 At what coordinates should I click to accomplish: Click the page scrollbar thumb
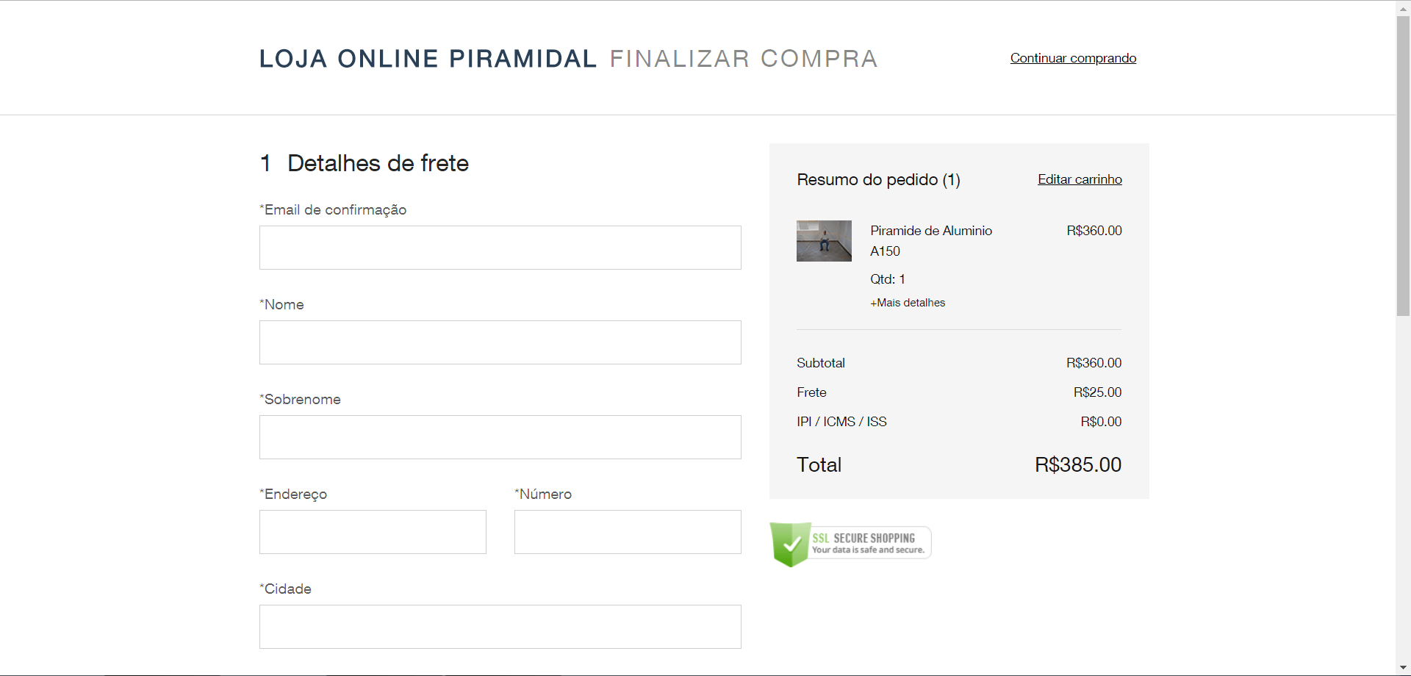click(x=1403, y=165)
